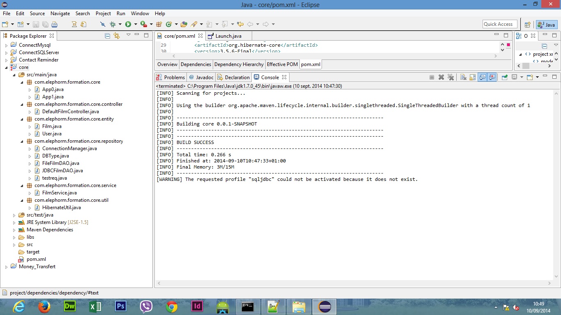Screen dimensions: 561x315
Task: Expand the ConnectMysql project
Action: coord(6,45)
